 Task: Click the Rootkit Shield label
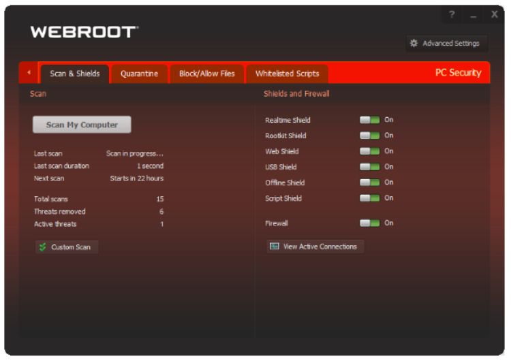click(x=285, y=136)
